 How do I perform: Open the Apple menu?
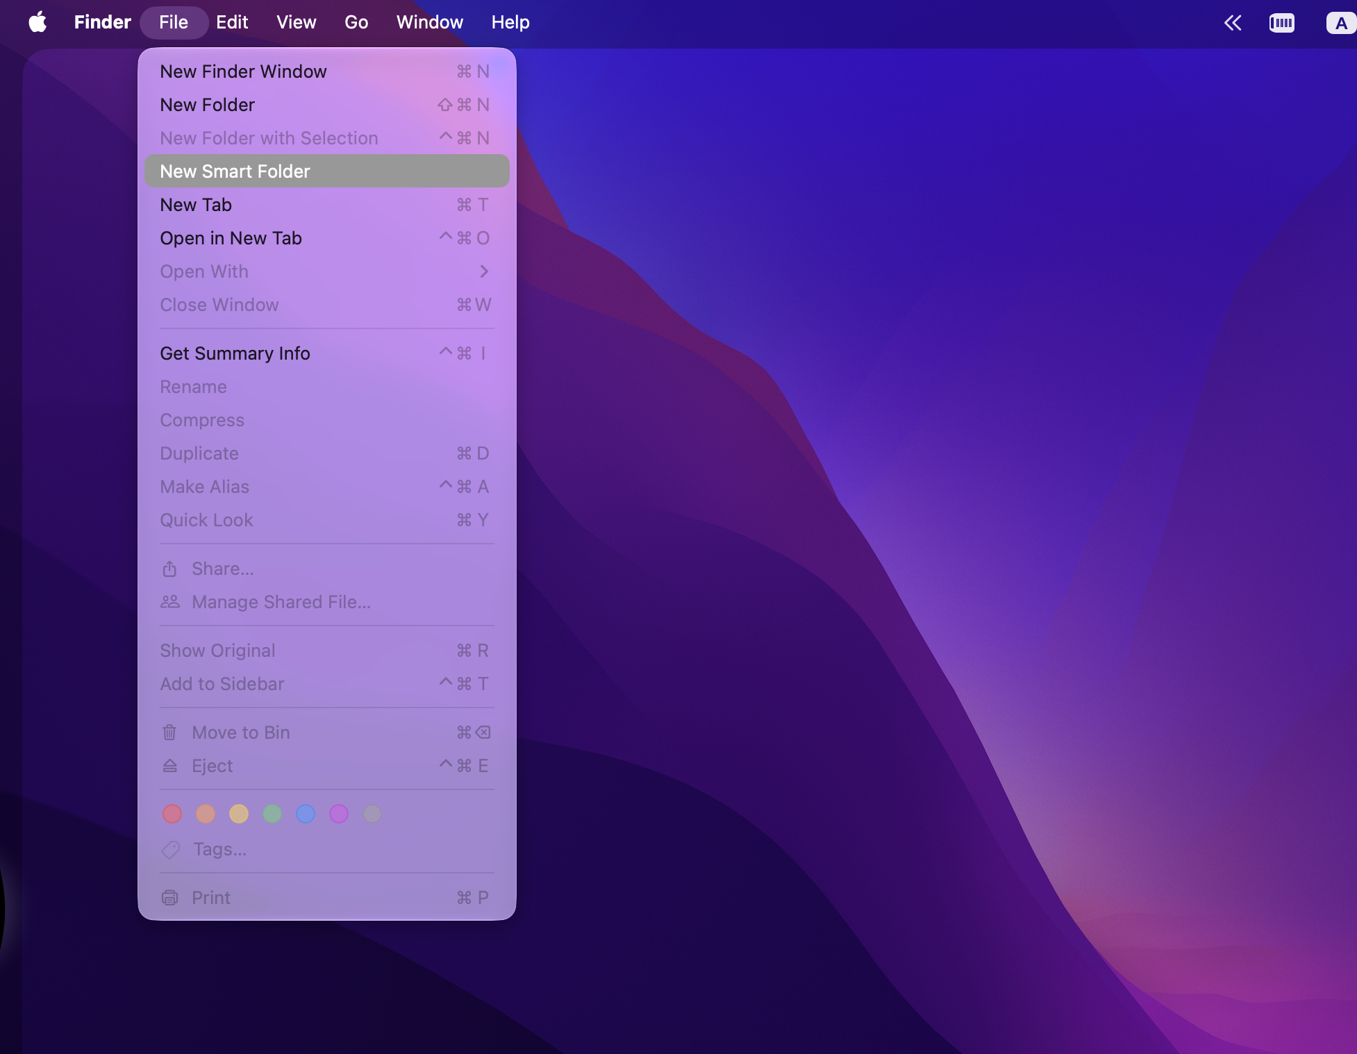[38, 22]
